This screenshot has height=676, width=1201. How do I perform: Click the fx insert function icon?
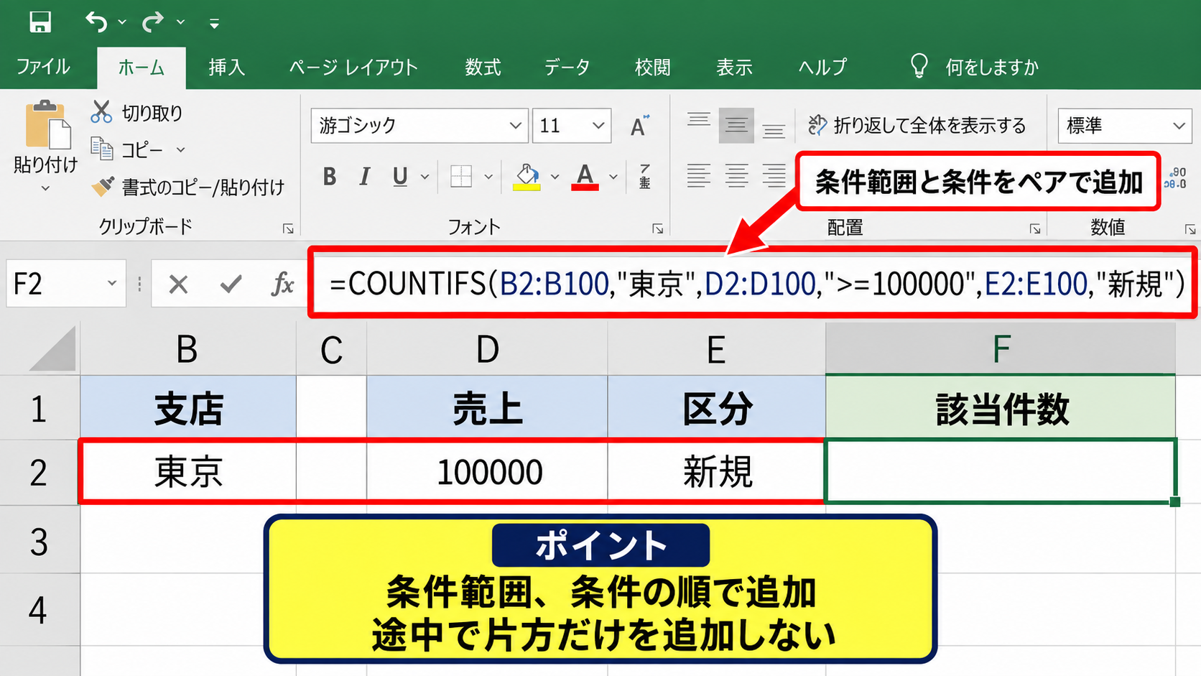(x=282, y=284)
